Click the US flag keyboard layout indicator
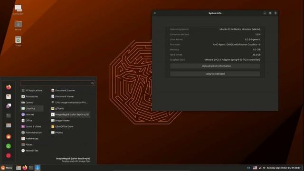The height and width of the screenshot is (171, 304). (255, 168)
